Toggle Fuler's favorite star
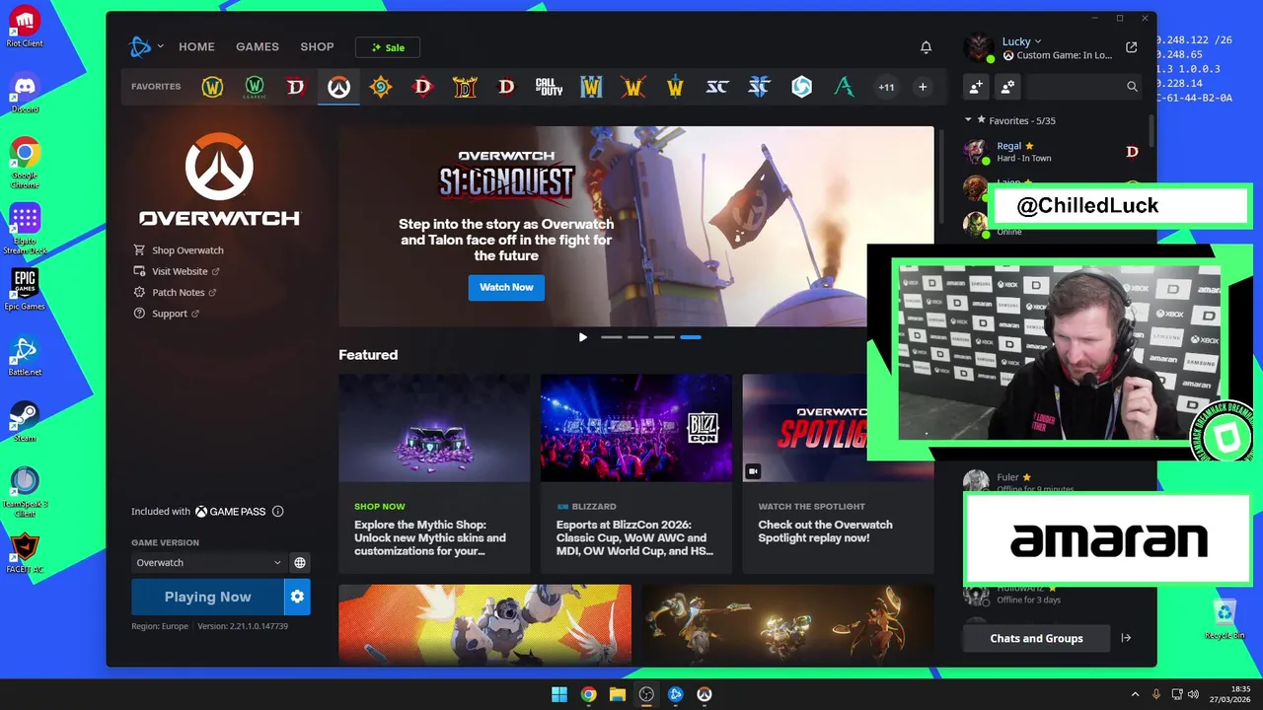The image size is (1263, 710). pyautogui.click(x=1027, y=477)
